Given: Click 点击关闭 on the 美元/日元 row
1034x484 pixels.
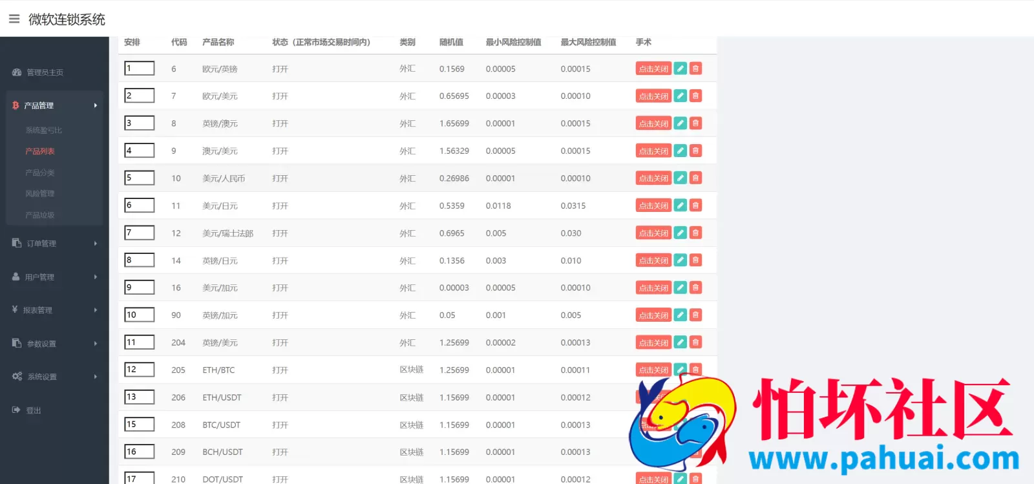Looking at the screenshot, I should [653, 205].
